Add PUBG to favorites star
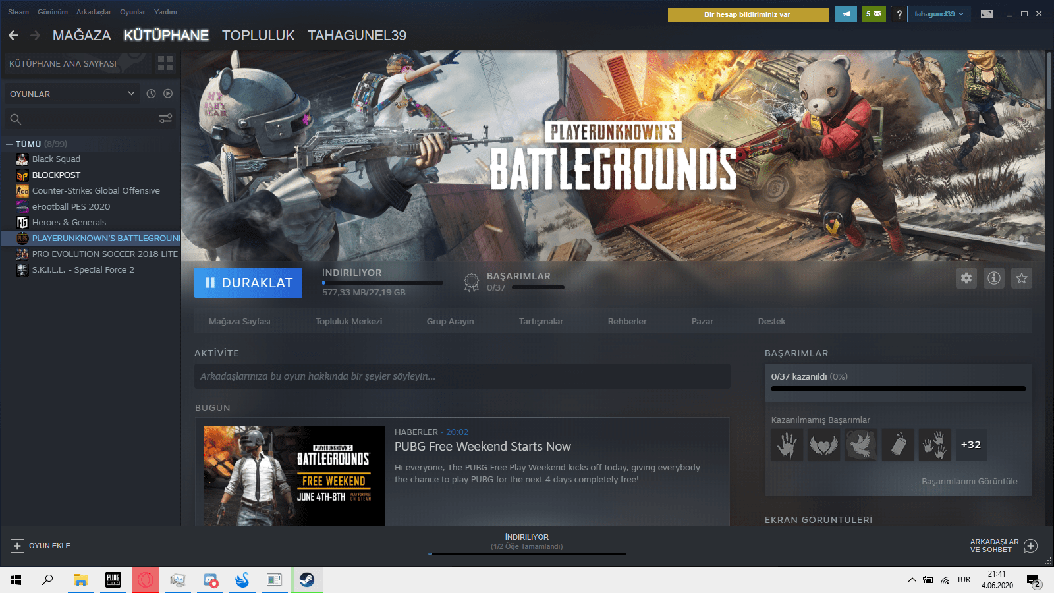This screenshot has height=593, width=1054. pyautogui.click(x=1022, y=278)
